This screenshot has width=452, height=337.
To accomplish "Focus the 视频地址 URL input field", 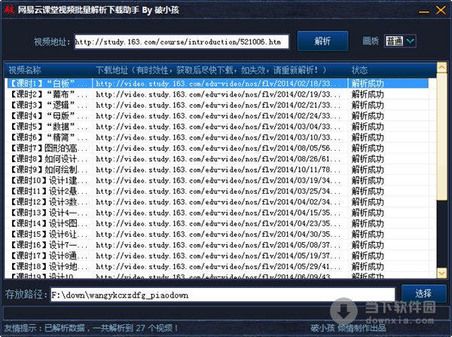I will (x=182, y=42).
